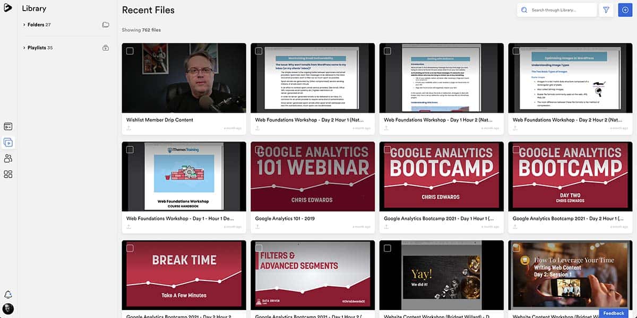
Task: Click share icon under Google Analytics 101 - 2019
Action: [x=257, y=227]
